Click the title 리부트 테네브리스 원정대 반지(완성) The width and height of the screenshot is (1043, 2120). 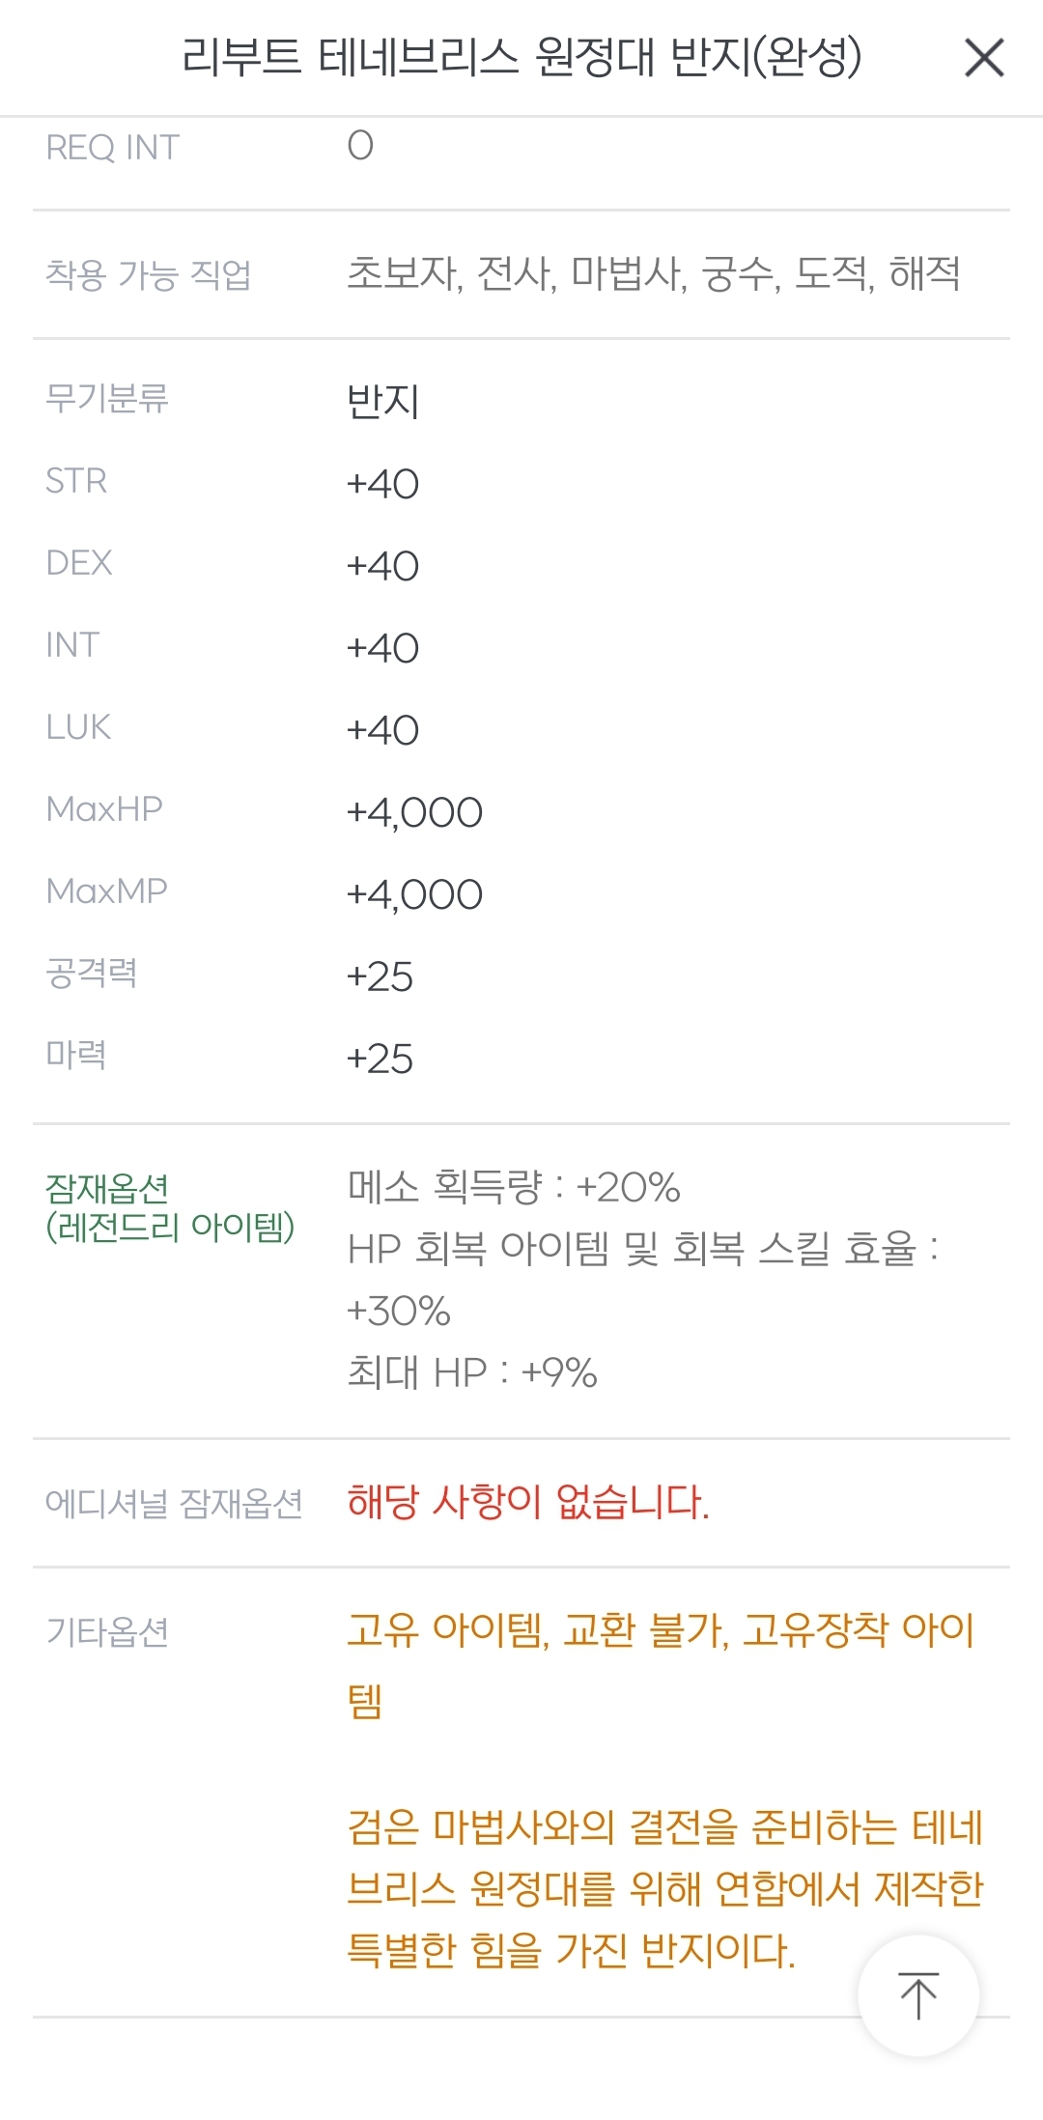coord(521,58)
